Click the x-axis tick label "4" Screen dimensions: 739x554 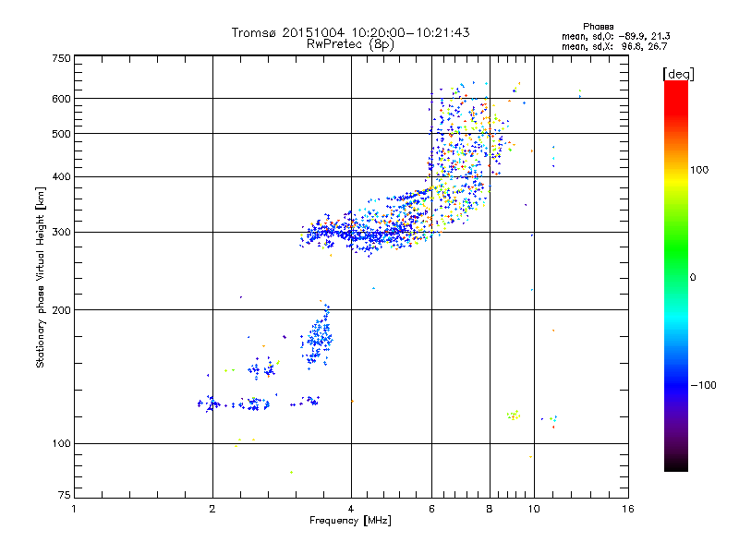point(351,509)
